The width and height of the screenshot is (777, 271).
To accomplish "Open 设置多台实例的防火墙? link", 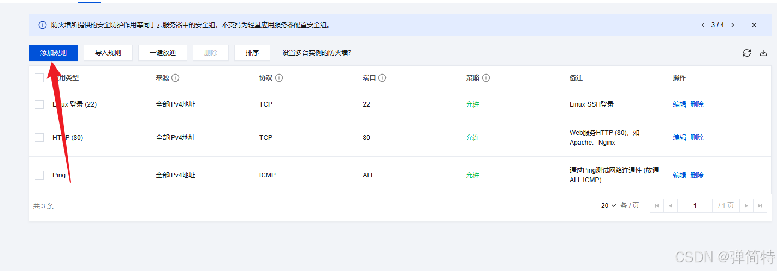I will coord(317,53).
